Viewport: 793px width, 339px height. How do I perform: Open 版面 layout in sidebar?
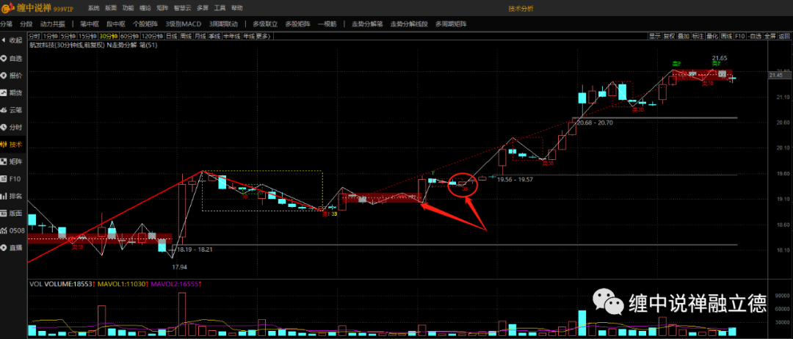[12, 214]
